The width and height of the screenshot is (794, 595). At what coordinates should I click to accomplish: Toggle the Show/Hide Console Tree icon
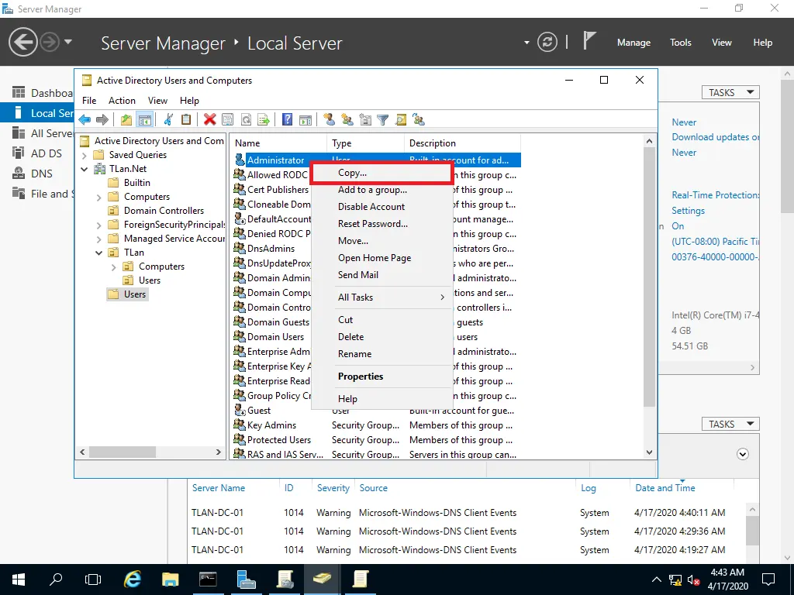tap(145, 120)
